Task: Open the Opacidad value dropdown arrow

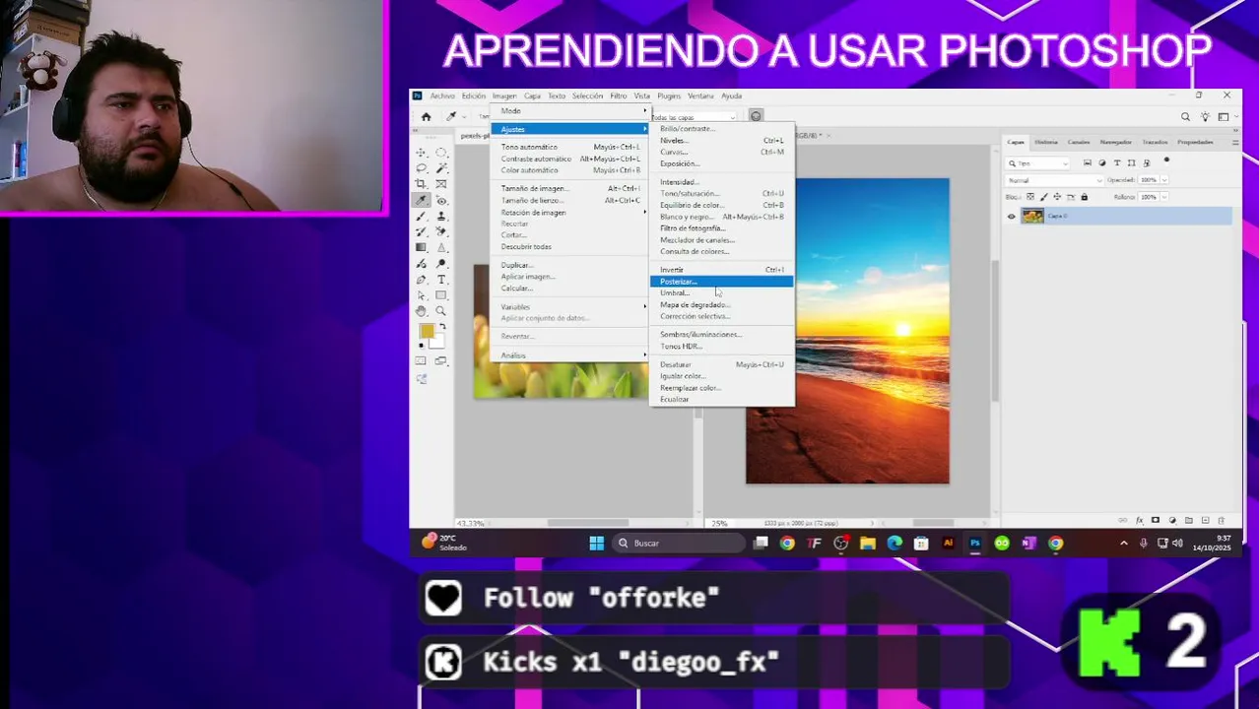Action: [1163, 180]
